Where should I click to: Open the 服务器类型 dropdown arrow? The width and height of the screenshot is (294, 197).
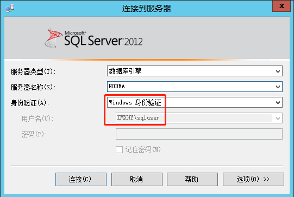[278, 71]
